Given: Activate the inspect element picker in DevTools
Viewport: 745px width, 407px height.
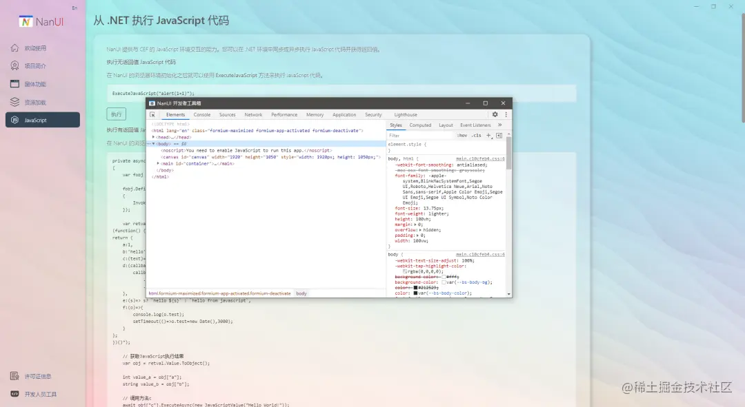Looking at the screenshot, I should click(152, 114).
